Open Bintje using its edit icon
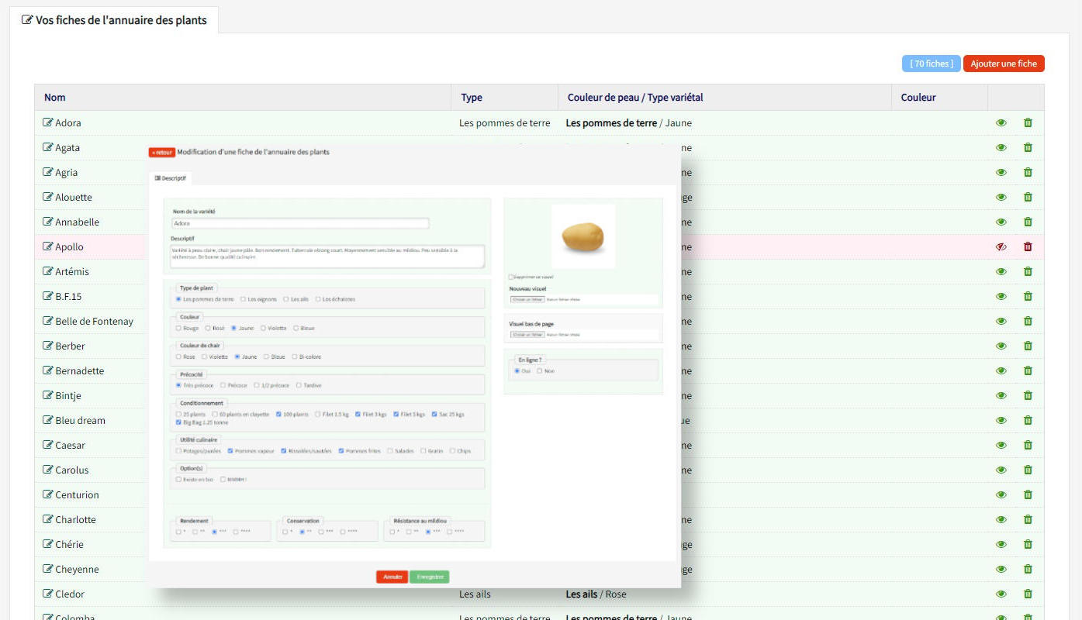This screenshot has width=1082, height=620. (x=48, y=396)
